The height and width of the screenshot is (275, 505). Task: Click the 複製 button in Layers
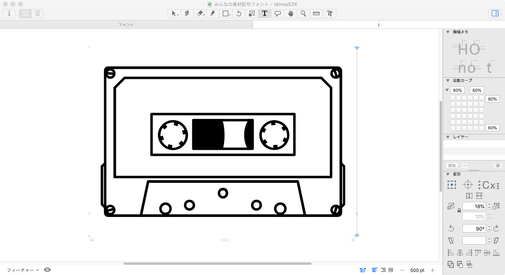[x=452, y=166]
